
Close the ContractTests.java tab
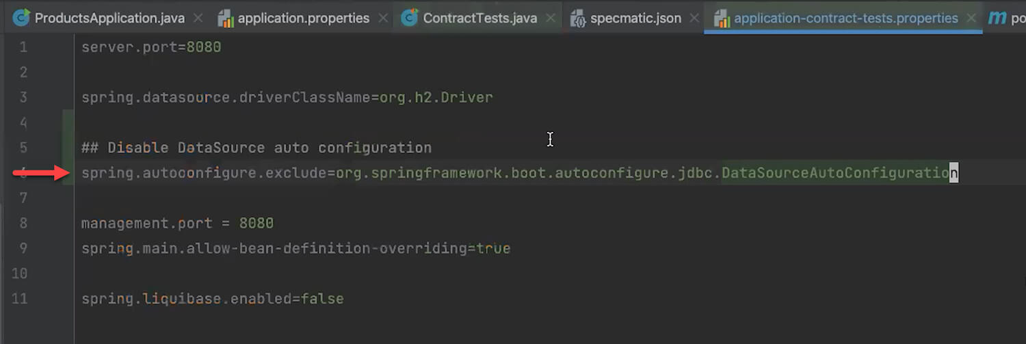[550, 18]
